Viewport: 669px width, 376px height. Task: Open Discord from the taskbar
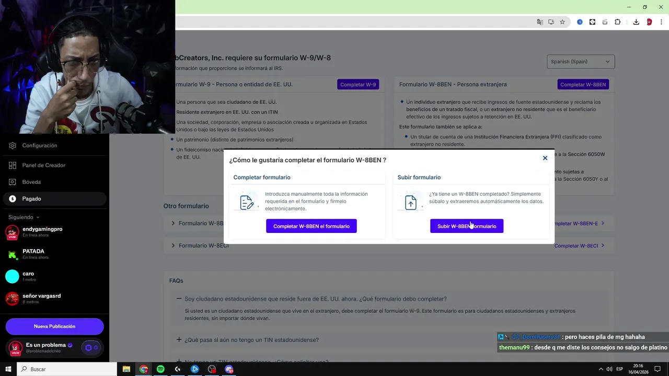pos(229,369)
